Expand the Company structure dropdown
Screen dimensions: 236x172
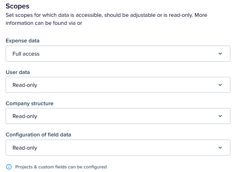pos(118,116)
